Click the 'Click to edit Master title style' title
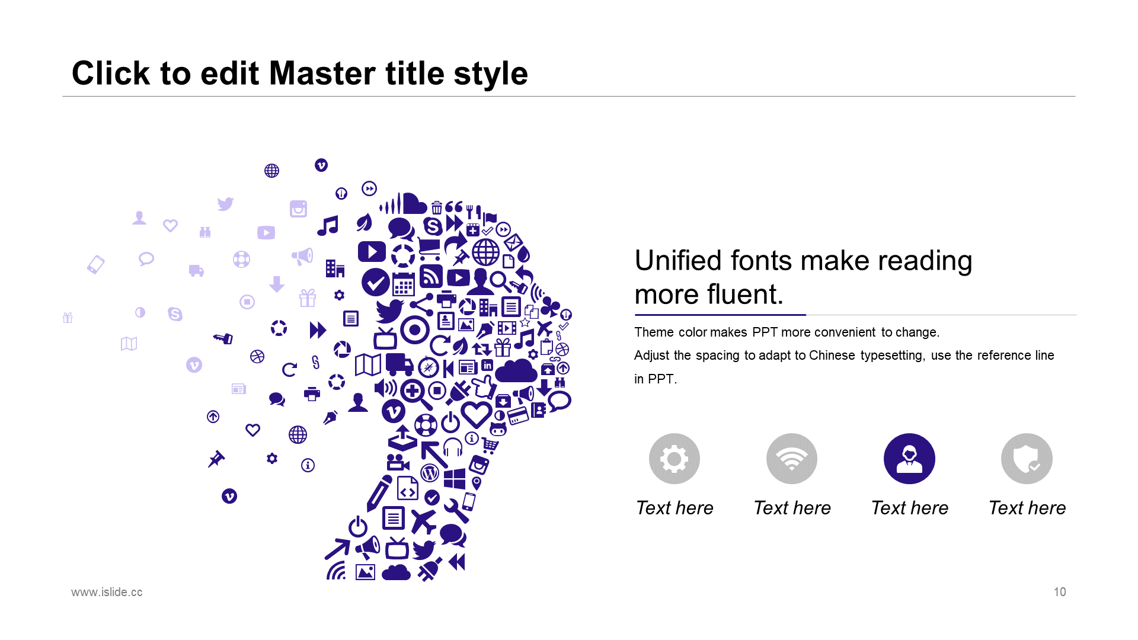 [300, 73]
